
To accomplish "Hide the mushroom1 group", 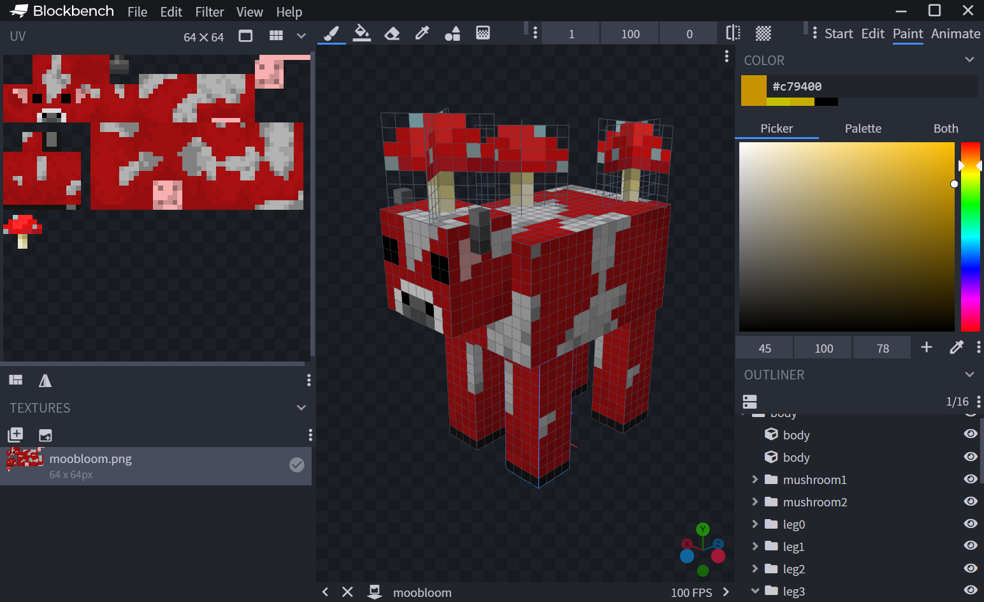I will point(971,479).
